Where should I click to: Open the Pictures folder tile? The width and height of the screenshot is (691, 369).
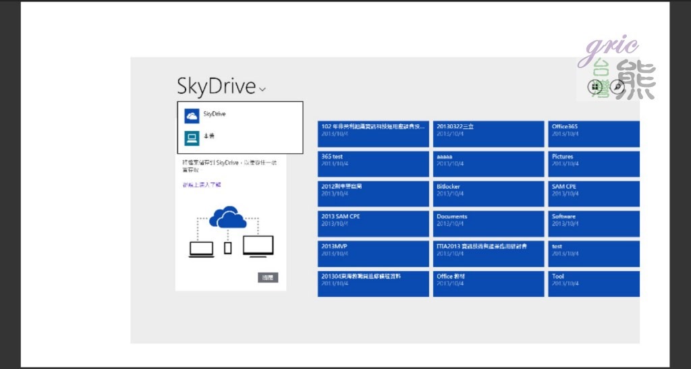click(594, 164)
